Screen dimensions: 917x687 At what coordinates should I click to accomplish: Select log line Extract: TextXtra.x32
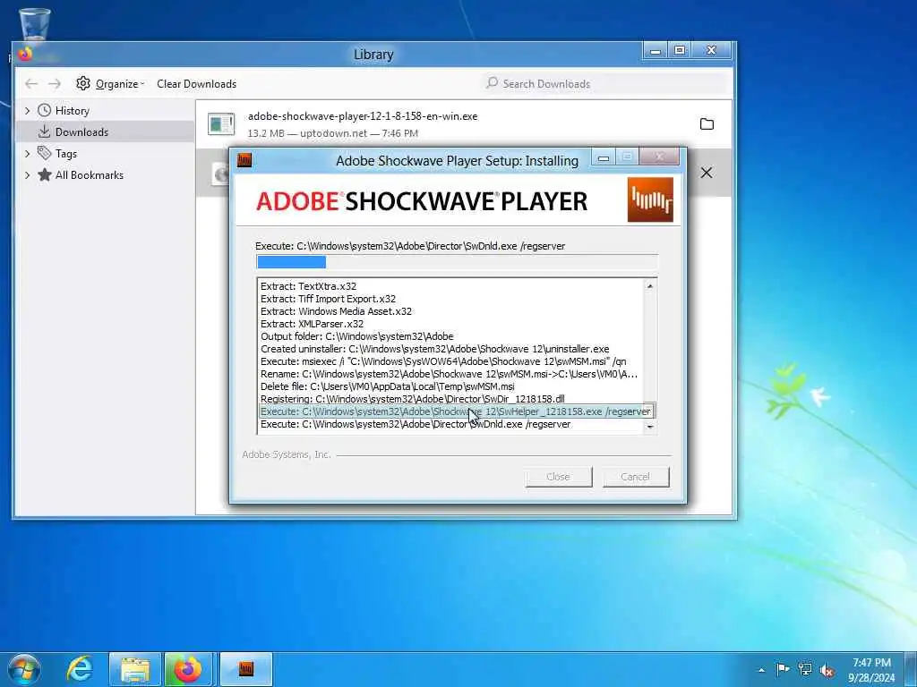308,286
